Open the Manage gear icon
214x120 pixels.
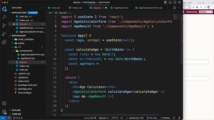4,112
